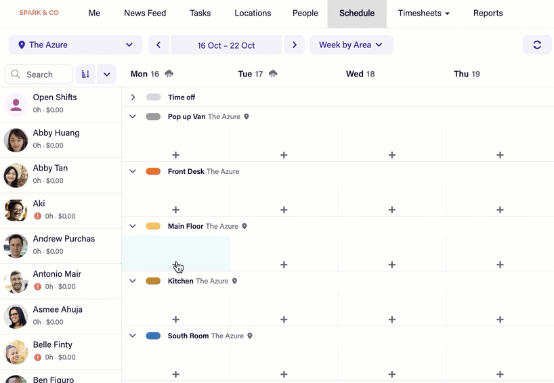Add Pop up Van shift on Wednesday
This screenshot has height=383, width=554.
point(392,155)
